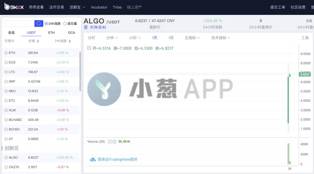Click EOS change +2.43 %
This screenshot has height=174, width=314.
pos(62,63)
